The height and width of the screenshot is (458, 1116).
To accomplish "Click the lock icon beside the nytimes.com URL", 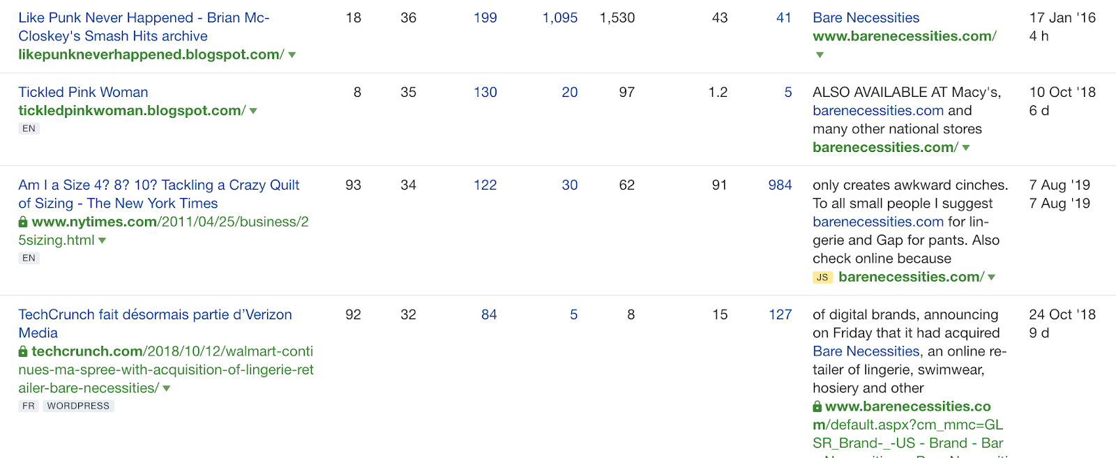I will [x=23, y=222].
